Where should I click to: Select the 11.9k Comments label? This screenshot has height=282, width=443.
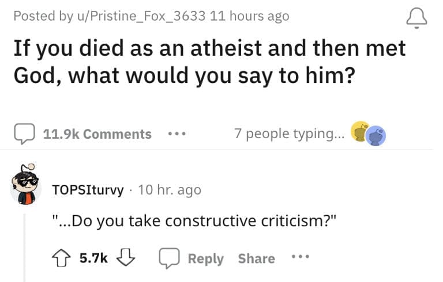coord(97,134)
